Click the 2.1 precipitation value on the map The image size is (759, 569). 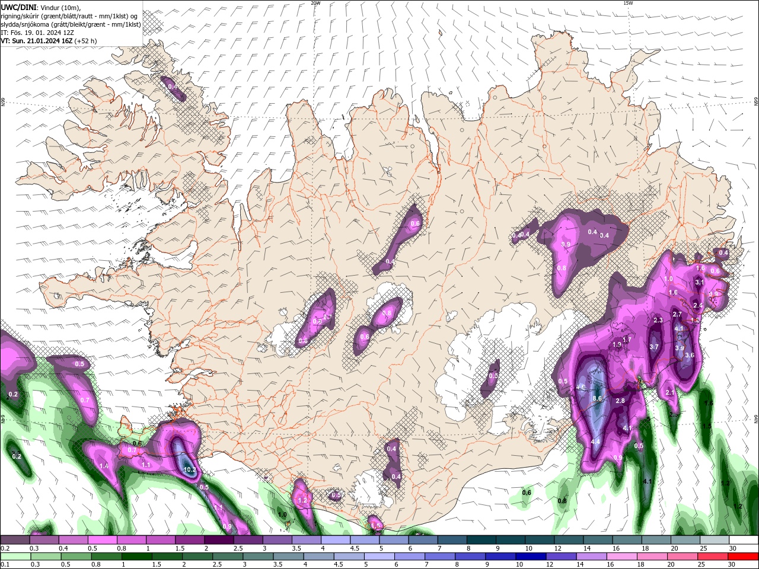pyautogui.click(x=670, y=393)
